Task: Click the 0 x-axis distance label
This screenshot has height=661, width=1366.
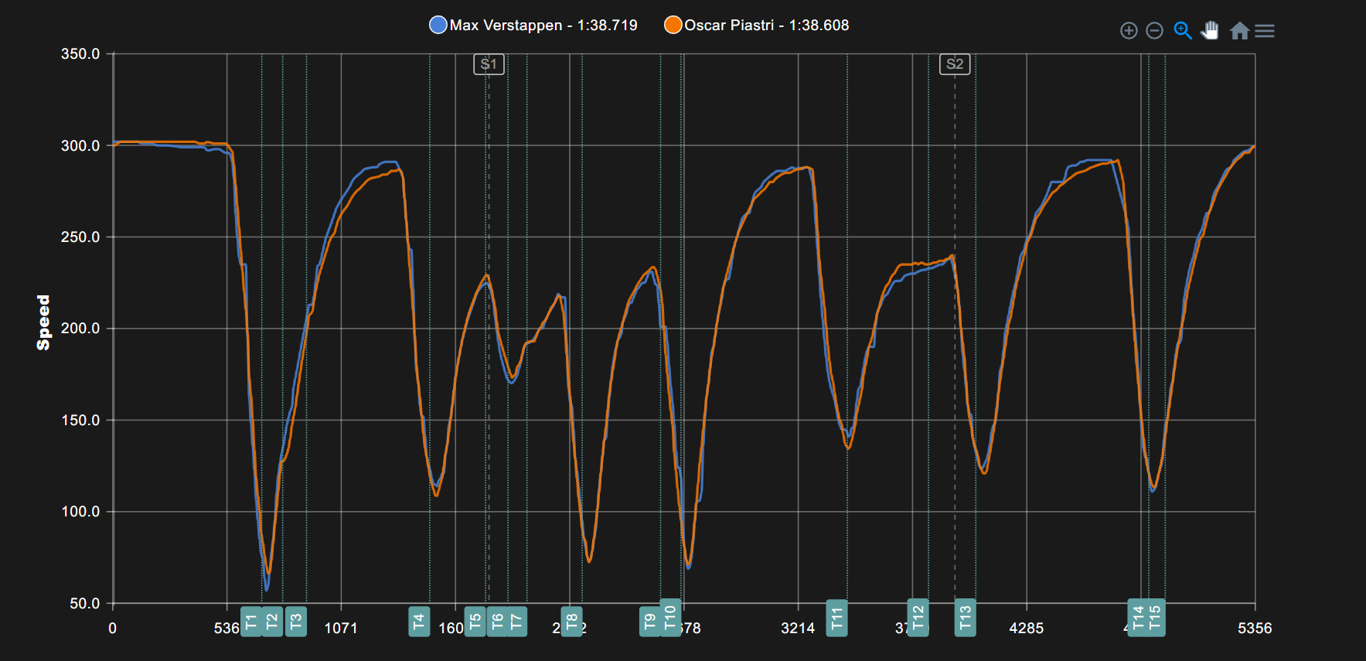Action: coord(113,629)
